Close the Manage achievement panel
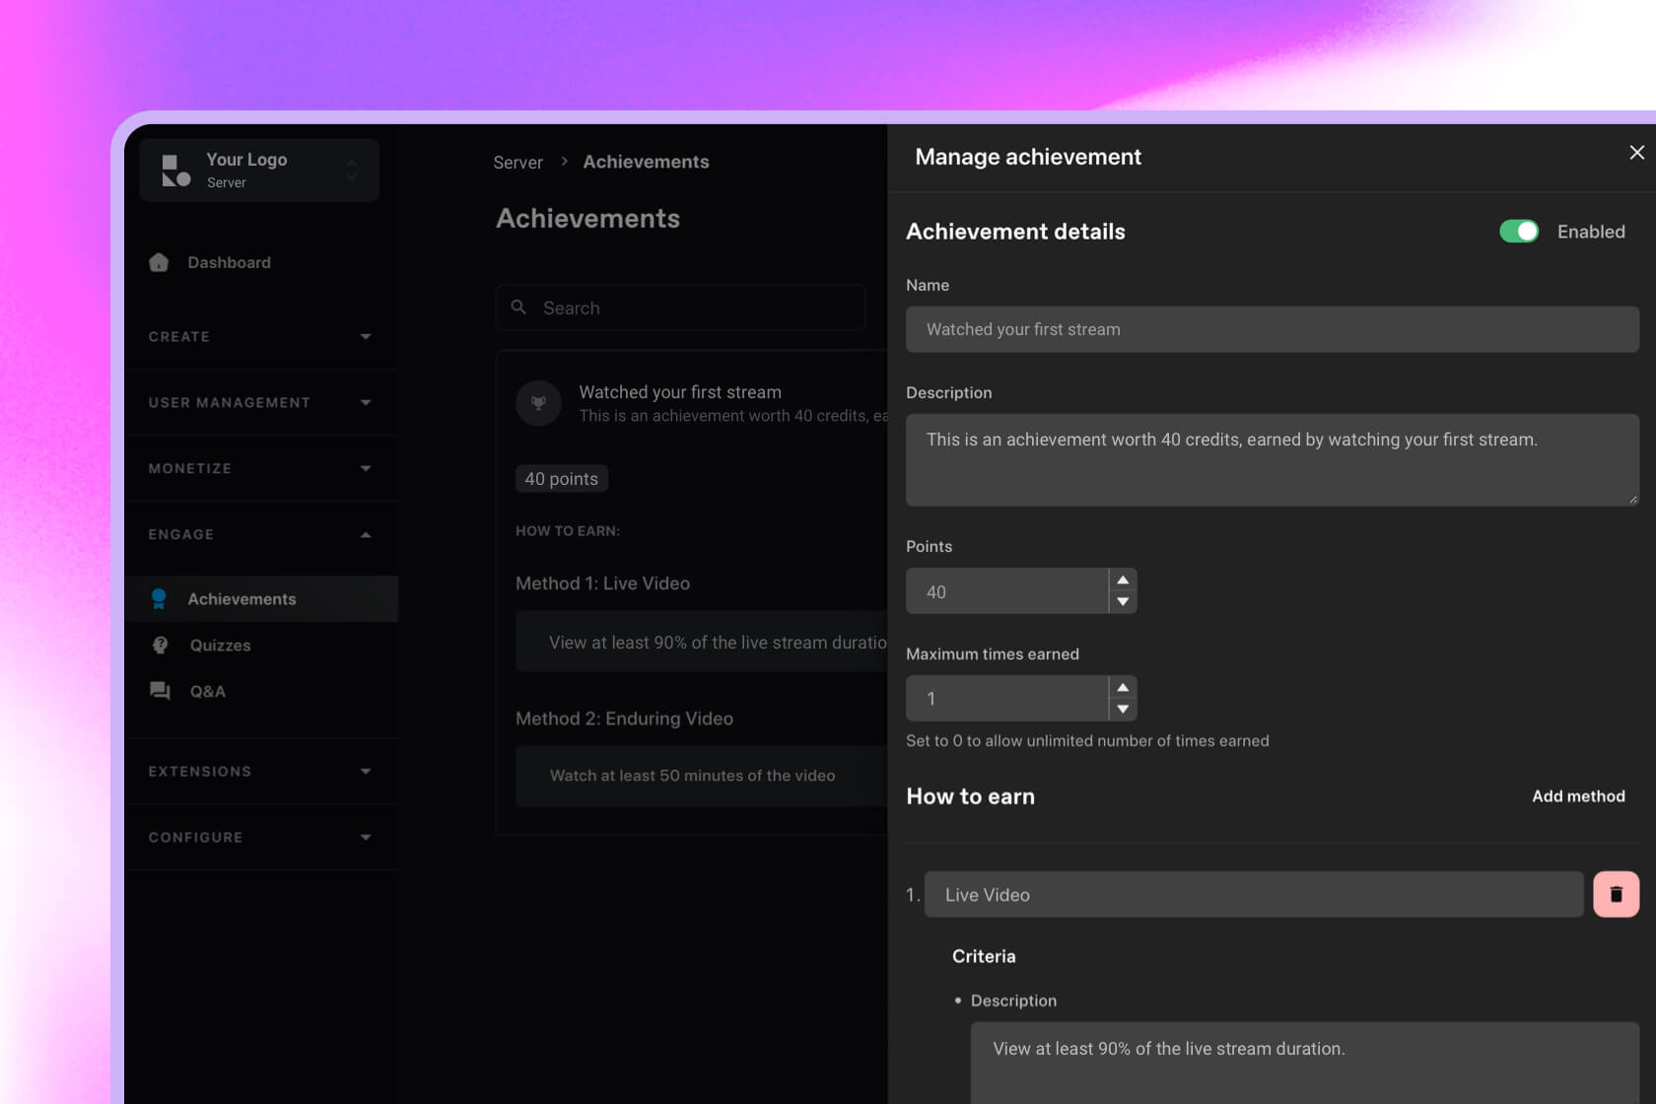 click(x=1636, y=153)
